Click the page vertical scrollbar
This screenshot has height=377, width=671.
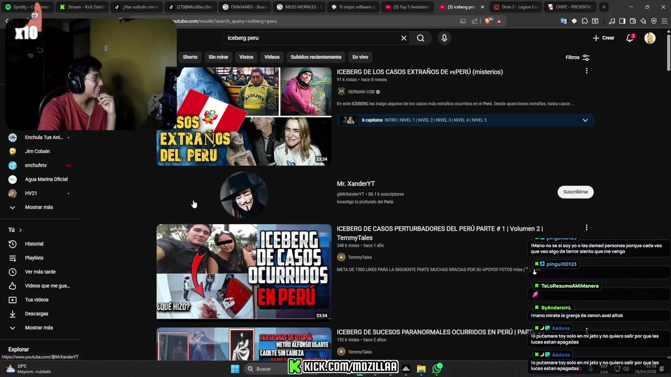tap(668, 52)
